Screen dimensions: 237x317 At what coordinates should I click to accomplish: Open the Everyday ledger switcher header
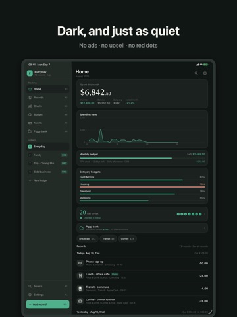click(x=48, y=73)
